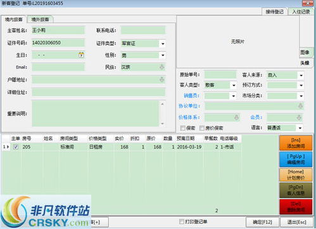Click the blue 会员 label link
Image resolution: width=316 pixels, height=229 pixels.
click(x=256, y=117)
